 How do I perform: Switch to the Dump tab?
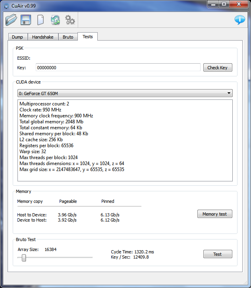tap(17, 37)
